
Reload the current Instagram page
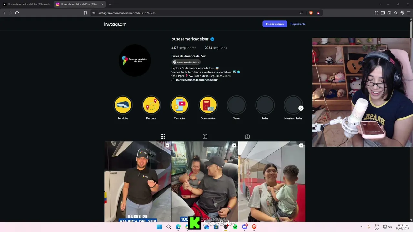[x=17, y=13]
